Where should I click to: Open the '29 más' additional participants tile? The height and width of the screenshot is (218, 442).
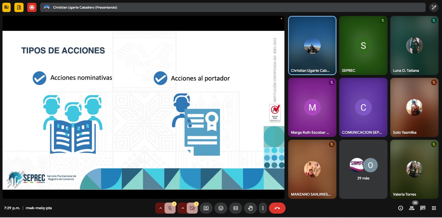coord(363,169)
